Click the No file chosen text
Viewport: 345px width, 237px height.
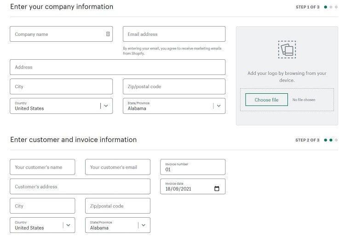[304, 100]
